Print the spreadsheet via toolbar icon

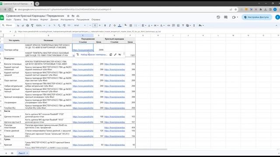pos(28,25)
